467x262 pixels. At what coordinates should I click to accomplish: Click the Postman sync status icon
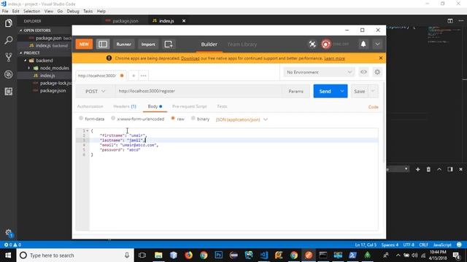[326, 44]
